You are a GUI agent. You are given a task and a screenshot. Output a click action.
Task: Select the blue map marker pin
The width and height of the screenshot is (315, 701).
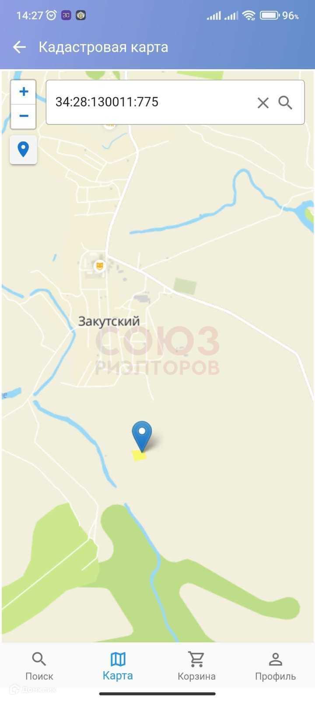coord(142,436)
